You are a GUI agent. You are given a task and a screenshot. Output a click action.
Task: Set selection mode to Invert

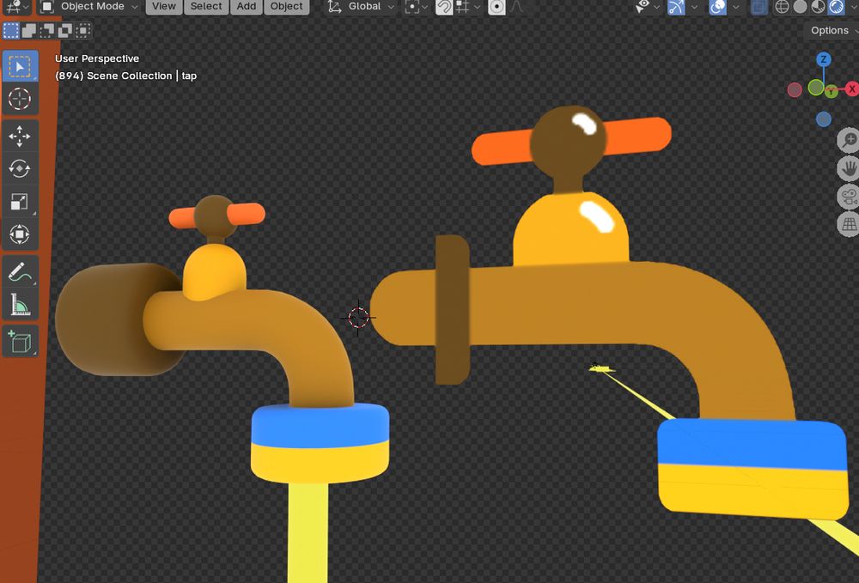65,31
